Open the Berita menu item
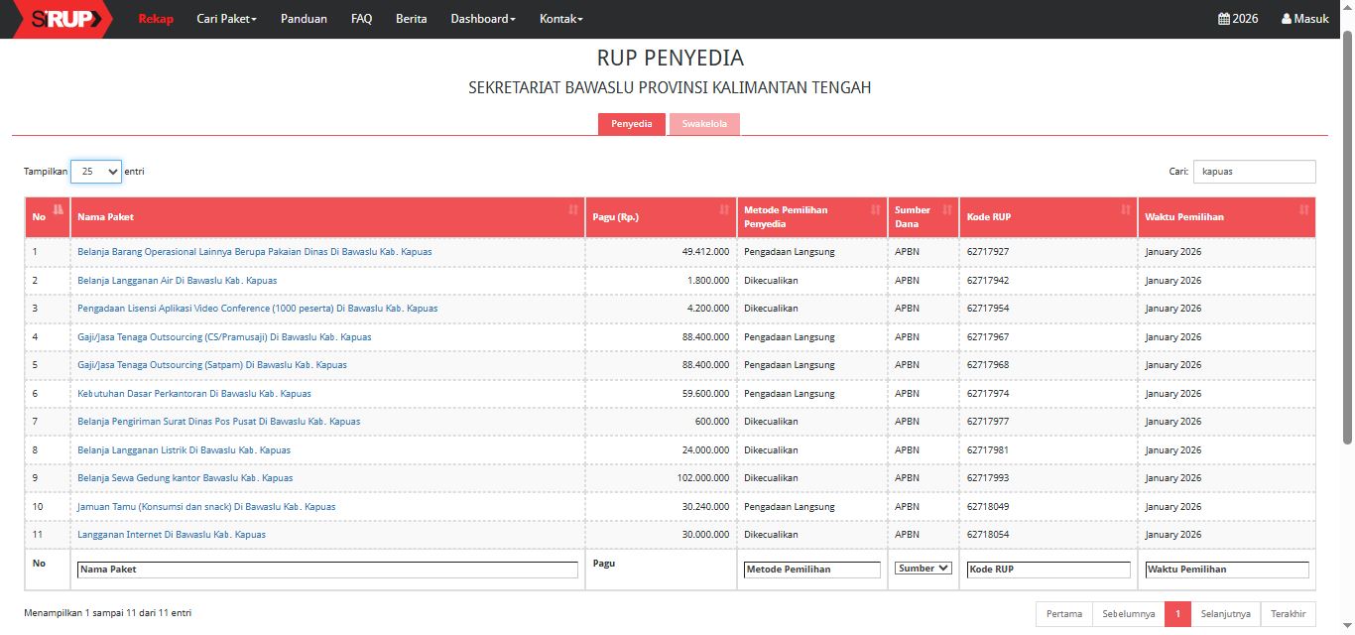Screen dimensions: 1355x635 (412, 19)
